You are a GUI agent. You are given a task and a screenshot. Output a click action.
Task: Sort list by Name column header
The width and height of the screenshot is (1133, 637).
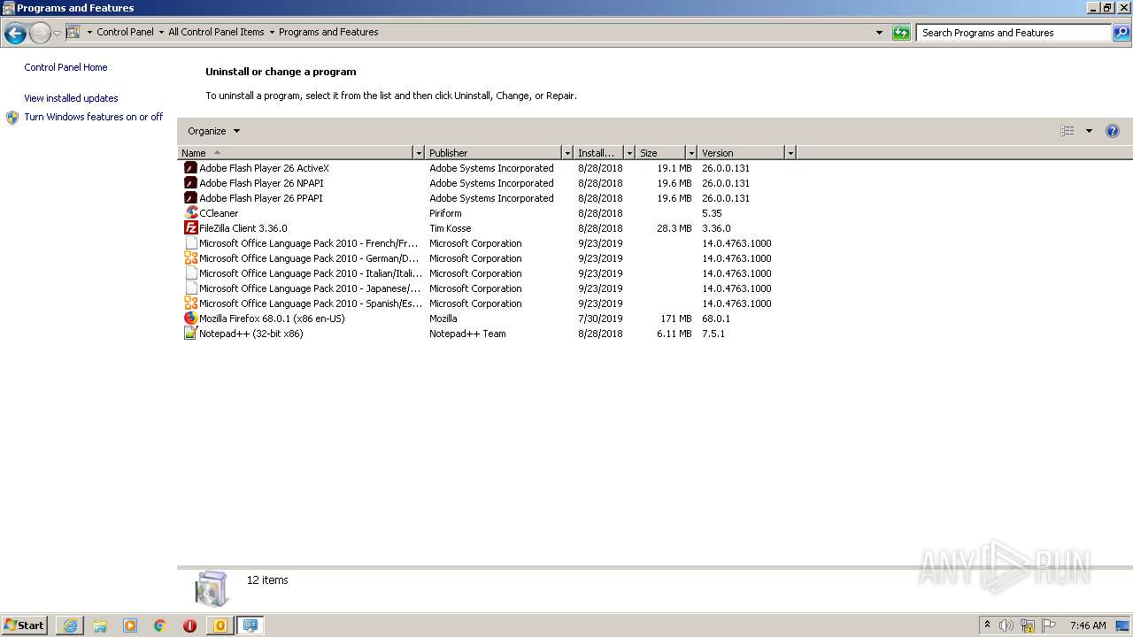pos(296,153)
